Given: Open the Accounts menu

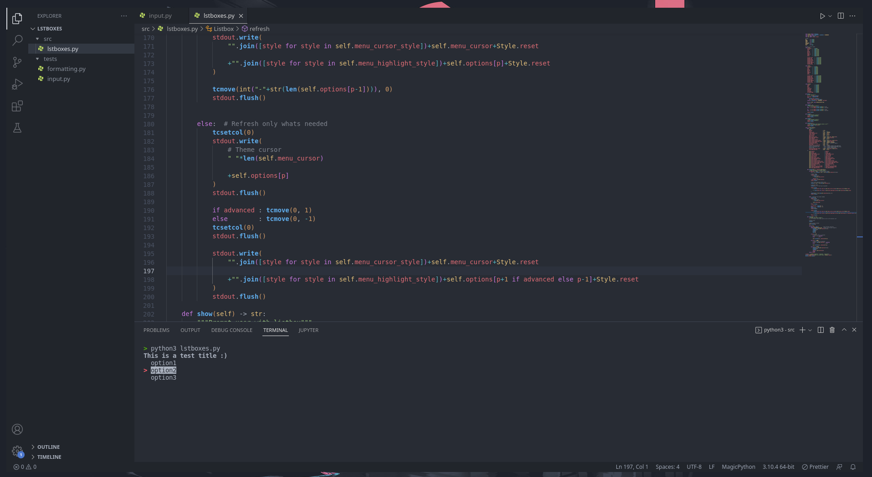Looking at the screenshot, I should click(17, 429).
